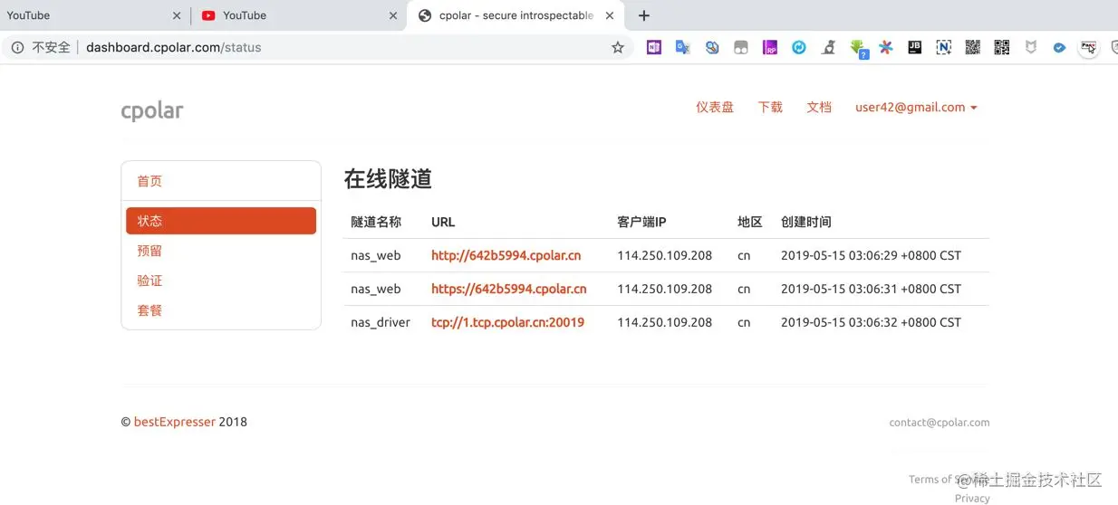
Task: Close the second YouTube tab with red logo
Action: (392, 15)
